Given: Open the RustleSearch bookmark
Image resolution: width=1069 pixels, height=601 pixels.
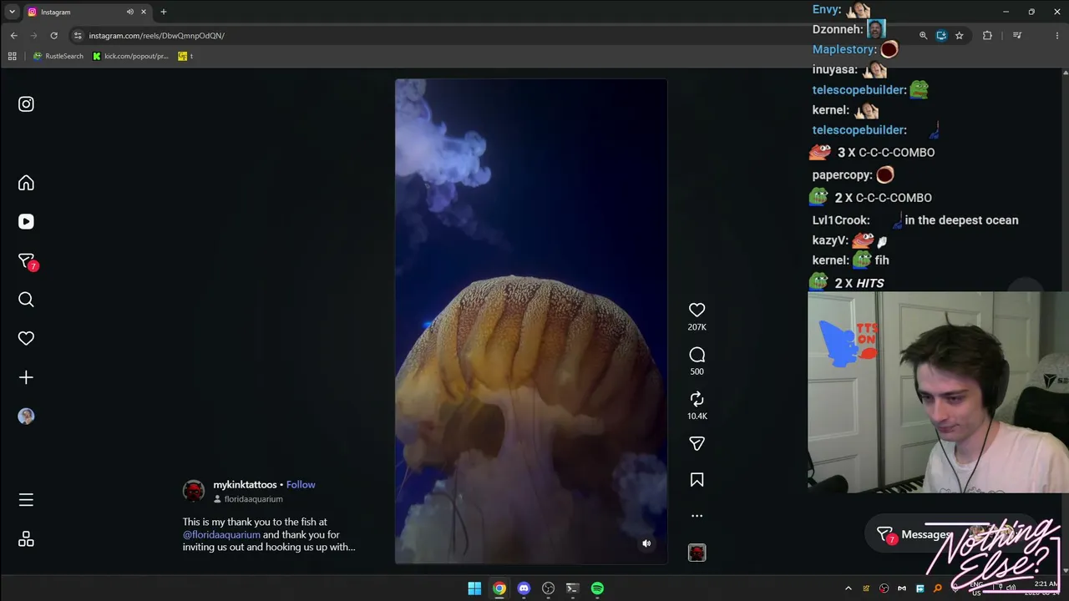Looking at the screenshot, I should (58, 57).
